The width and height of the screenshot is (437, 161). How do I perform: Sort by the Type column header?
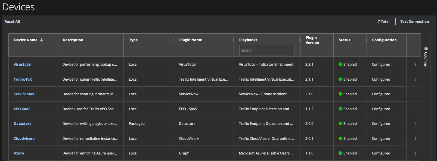133,40
